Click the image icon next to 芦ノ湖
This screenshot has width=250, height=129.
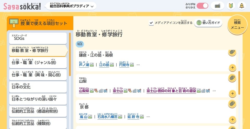92,65
